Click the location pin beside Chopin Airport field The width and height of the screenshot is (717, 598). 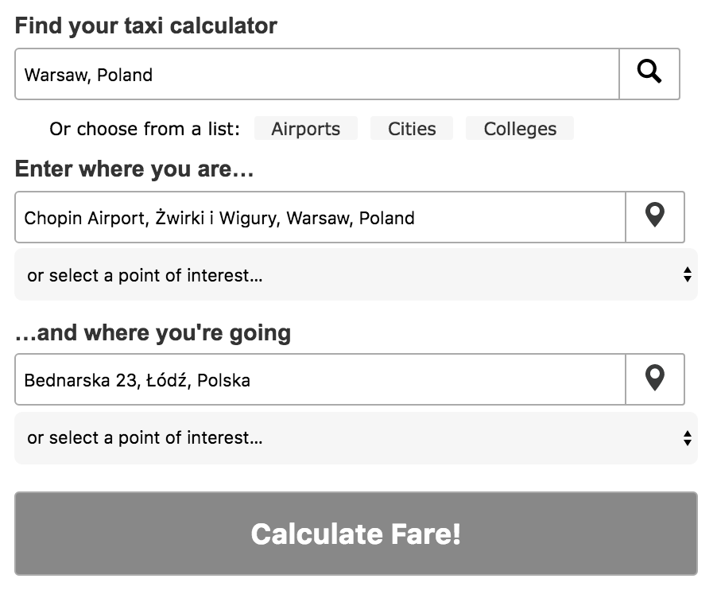tap(655, 217)
